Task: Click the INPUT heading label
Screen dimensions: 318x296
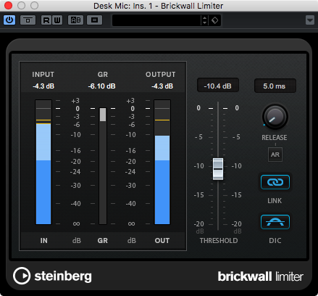Action: (x=43, y=75)
